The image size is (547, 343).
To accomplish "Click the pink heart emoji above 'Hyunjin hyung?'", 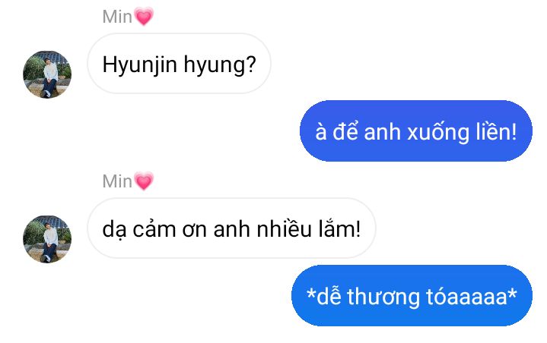I will (x=144, y=17).
